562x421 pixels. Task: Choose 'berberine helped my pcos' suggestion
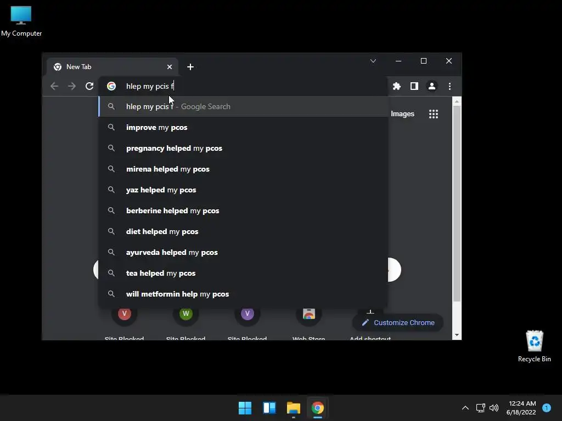click(243, 210)
